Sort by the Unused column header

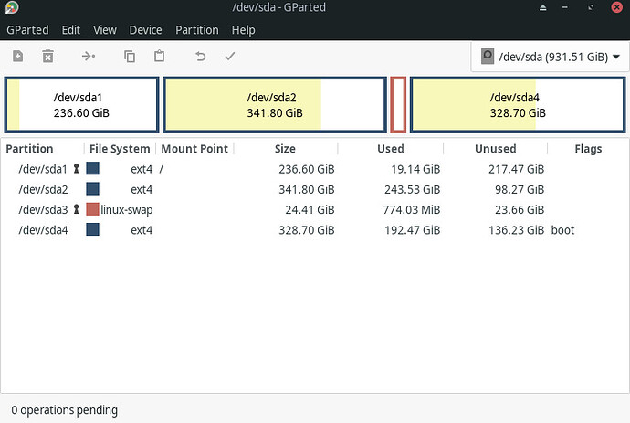tap(495, 149)
